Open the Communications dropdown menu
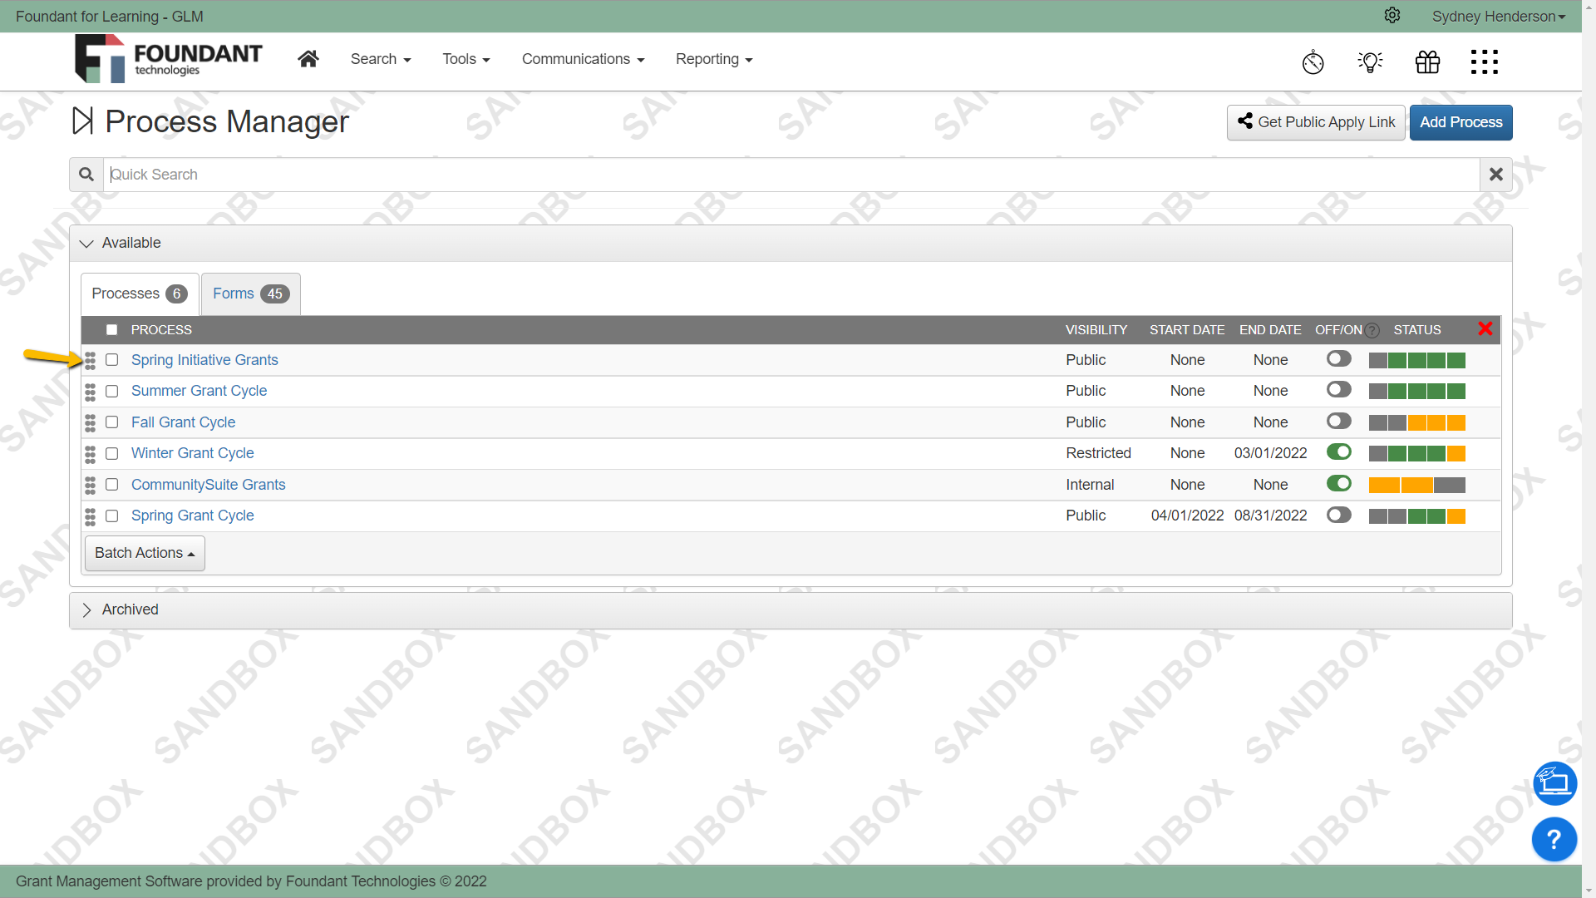 [x=583, y=59]
